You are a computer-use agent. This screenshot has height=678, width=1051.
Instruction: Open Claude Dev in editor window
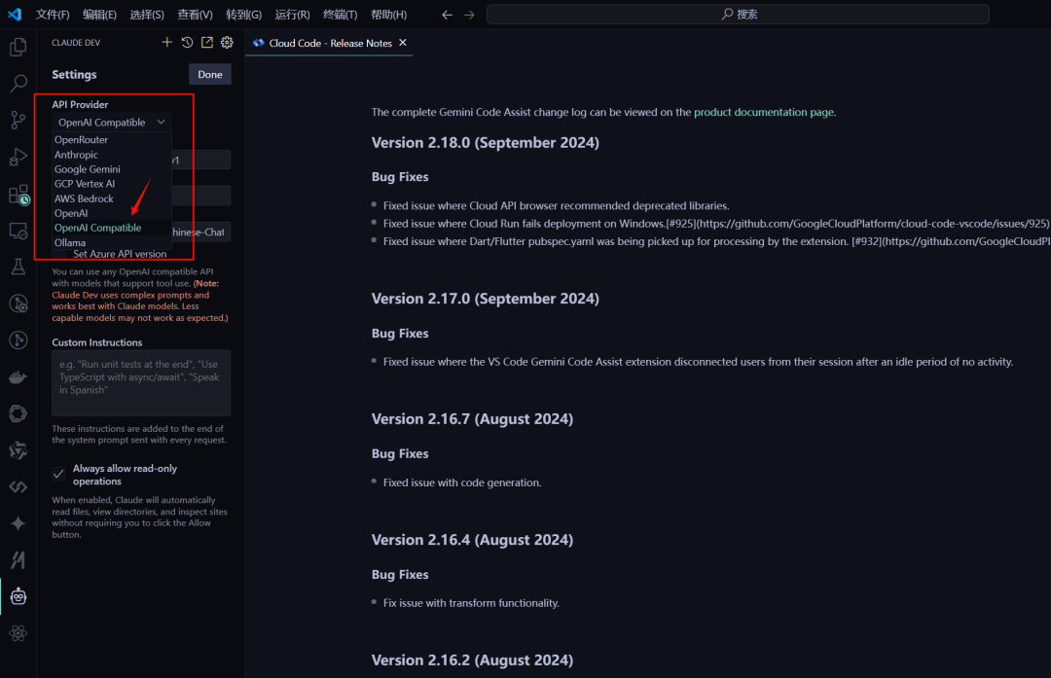207,42
